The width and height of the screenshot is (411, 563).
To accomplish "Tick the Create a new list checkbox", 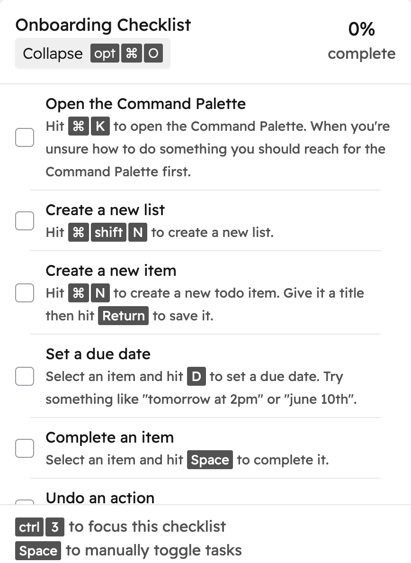I will click(25, 221).
